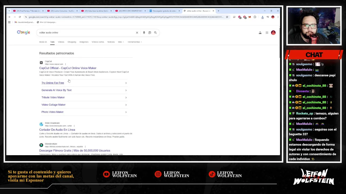
Task: Click the magnifier search button
Action: point(155,33)
